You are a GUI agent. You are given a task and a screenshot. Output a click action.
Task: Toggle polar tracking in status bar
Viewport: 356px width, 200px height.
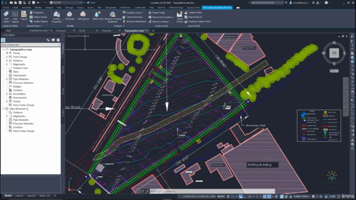coord(249,196)
